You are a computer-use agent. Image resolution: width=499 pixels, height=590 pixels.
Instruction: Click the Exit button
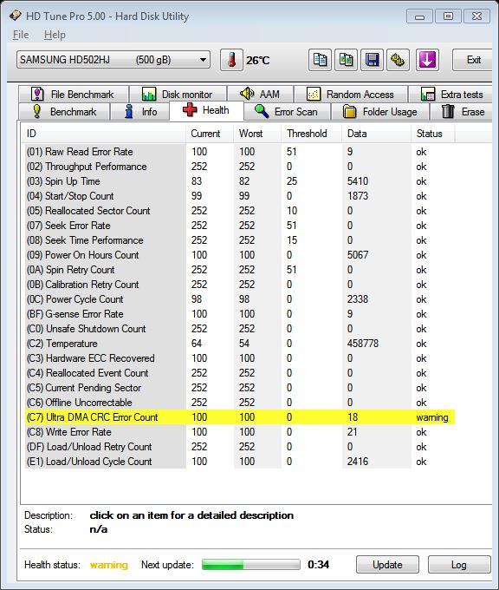click(473, 60)
